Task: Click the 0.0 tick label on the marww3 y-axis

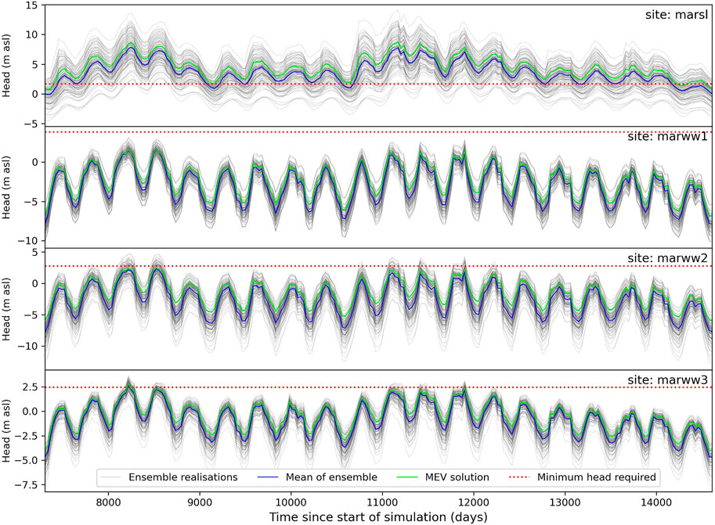Action: tap(31, 412)
